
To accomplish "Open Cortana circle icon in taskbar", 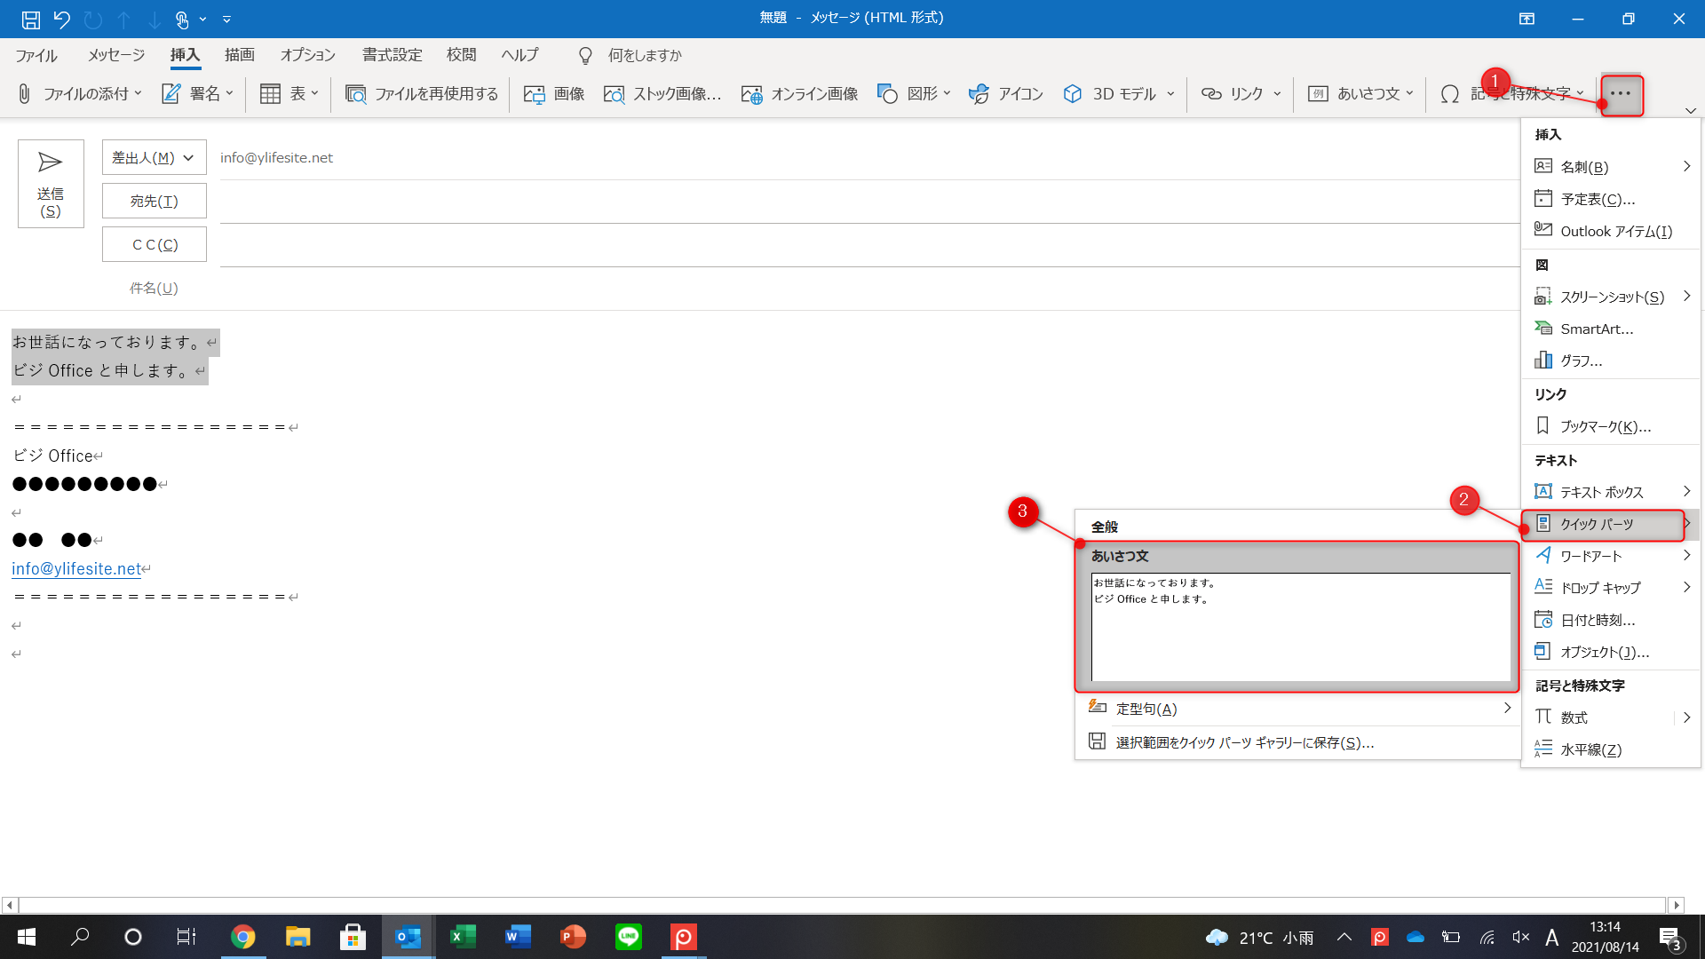I will pos(133,937).
